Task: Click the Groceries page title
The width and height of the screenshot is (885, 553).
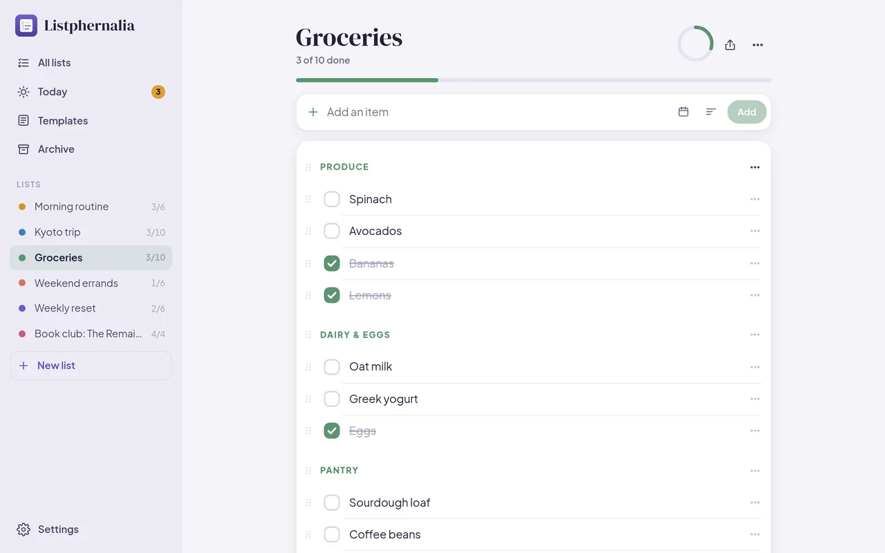Action: point(349,37)
